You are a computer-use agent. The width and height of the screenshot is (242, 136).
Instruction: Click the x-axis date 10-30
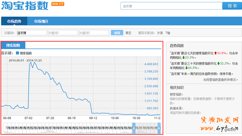click(x=136, y=118)
